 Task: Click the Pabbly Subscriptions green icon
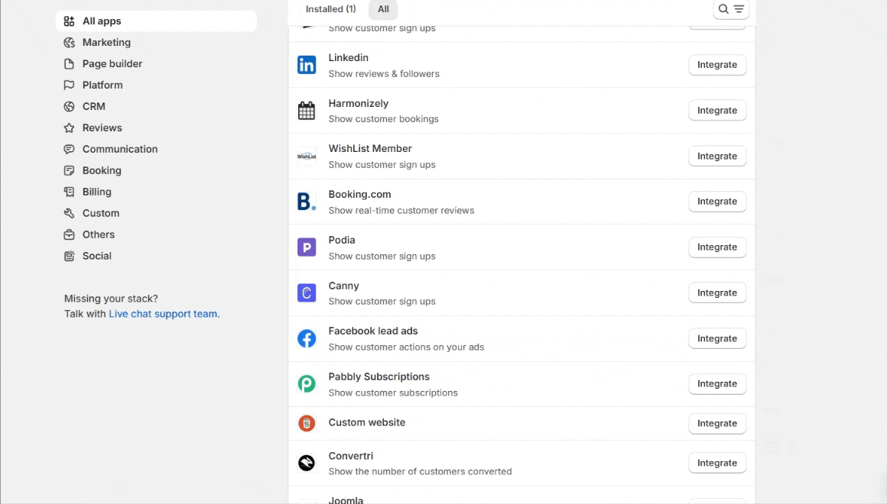tap(307, 384)
